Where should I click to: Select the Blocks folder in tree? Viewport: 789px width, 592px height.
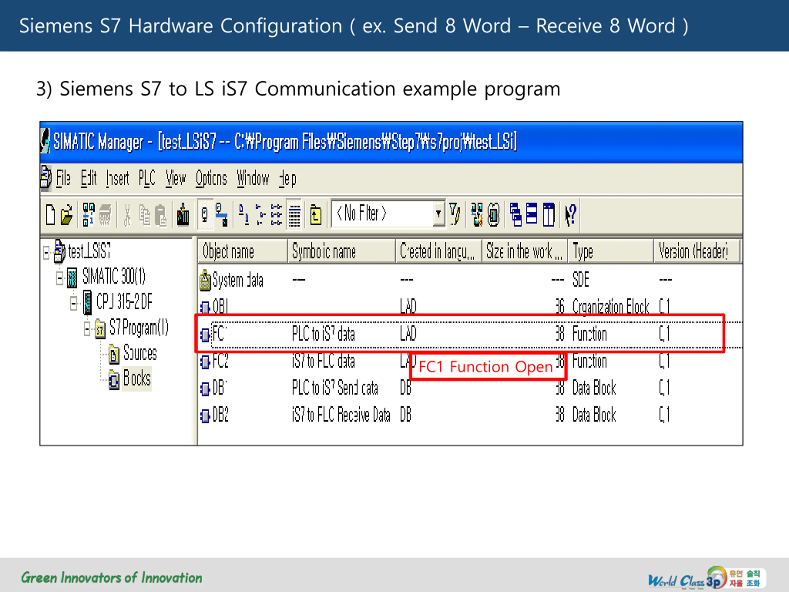click(137, 378)
